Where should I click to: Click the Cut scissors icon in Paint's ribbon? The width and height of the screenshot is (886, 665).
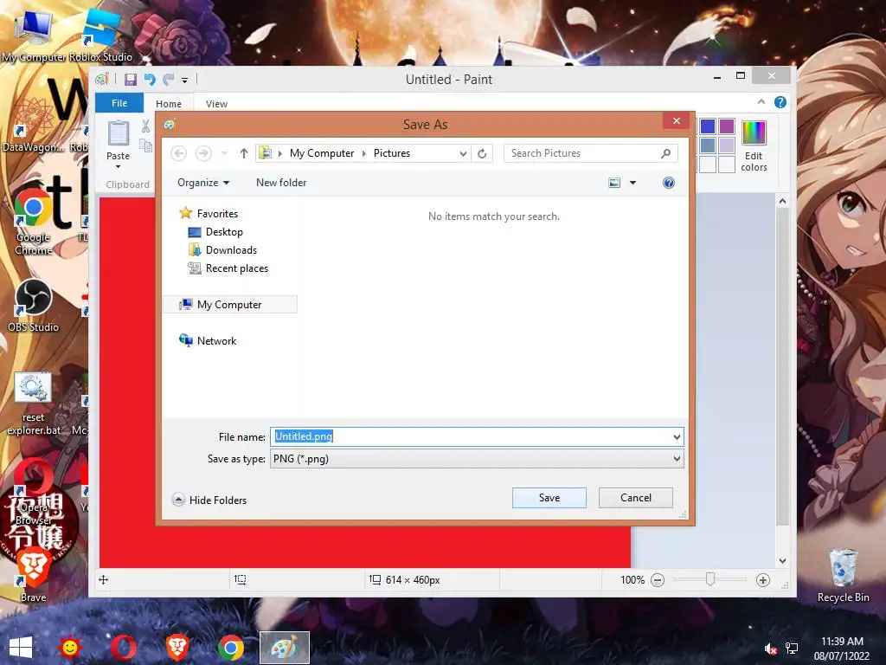click(145, 126)
